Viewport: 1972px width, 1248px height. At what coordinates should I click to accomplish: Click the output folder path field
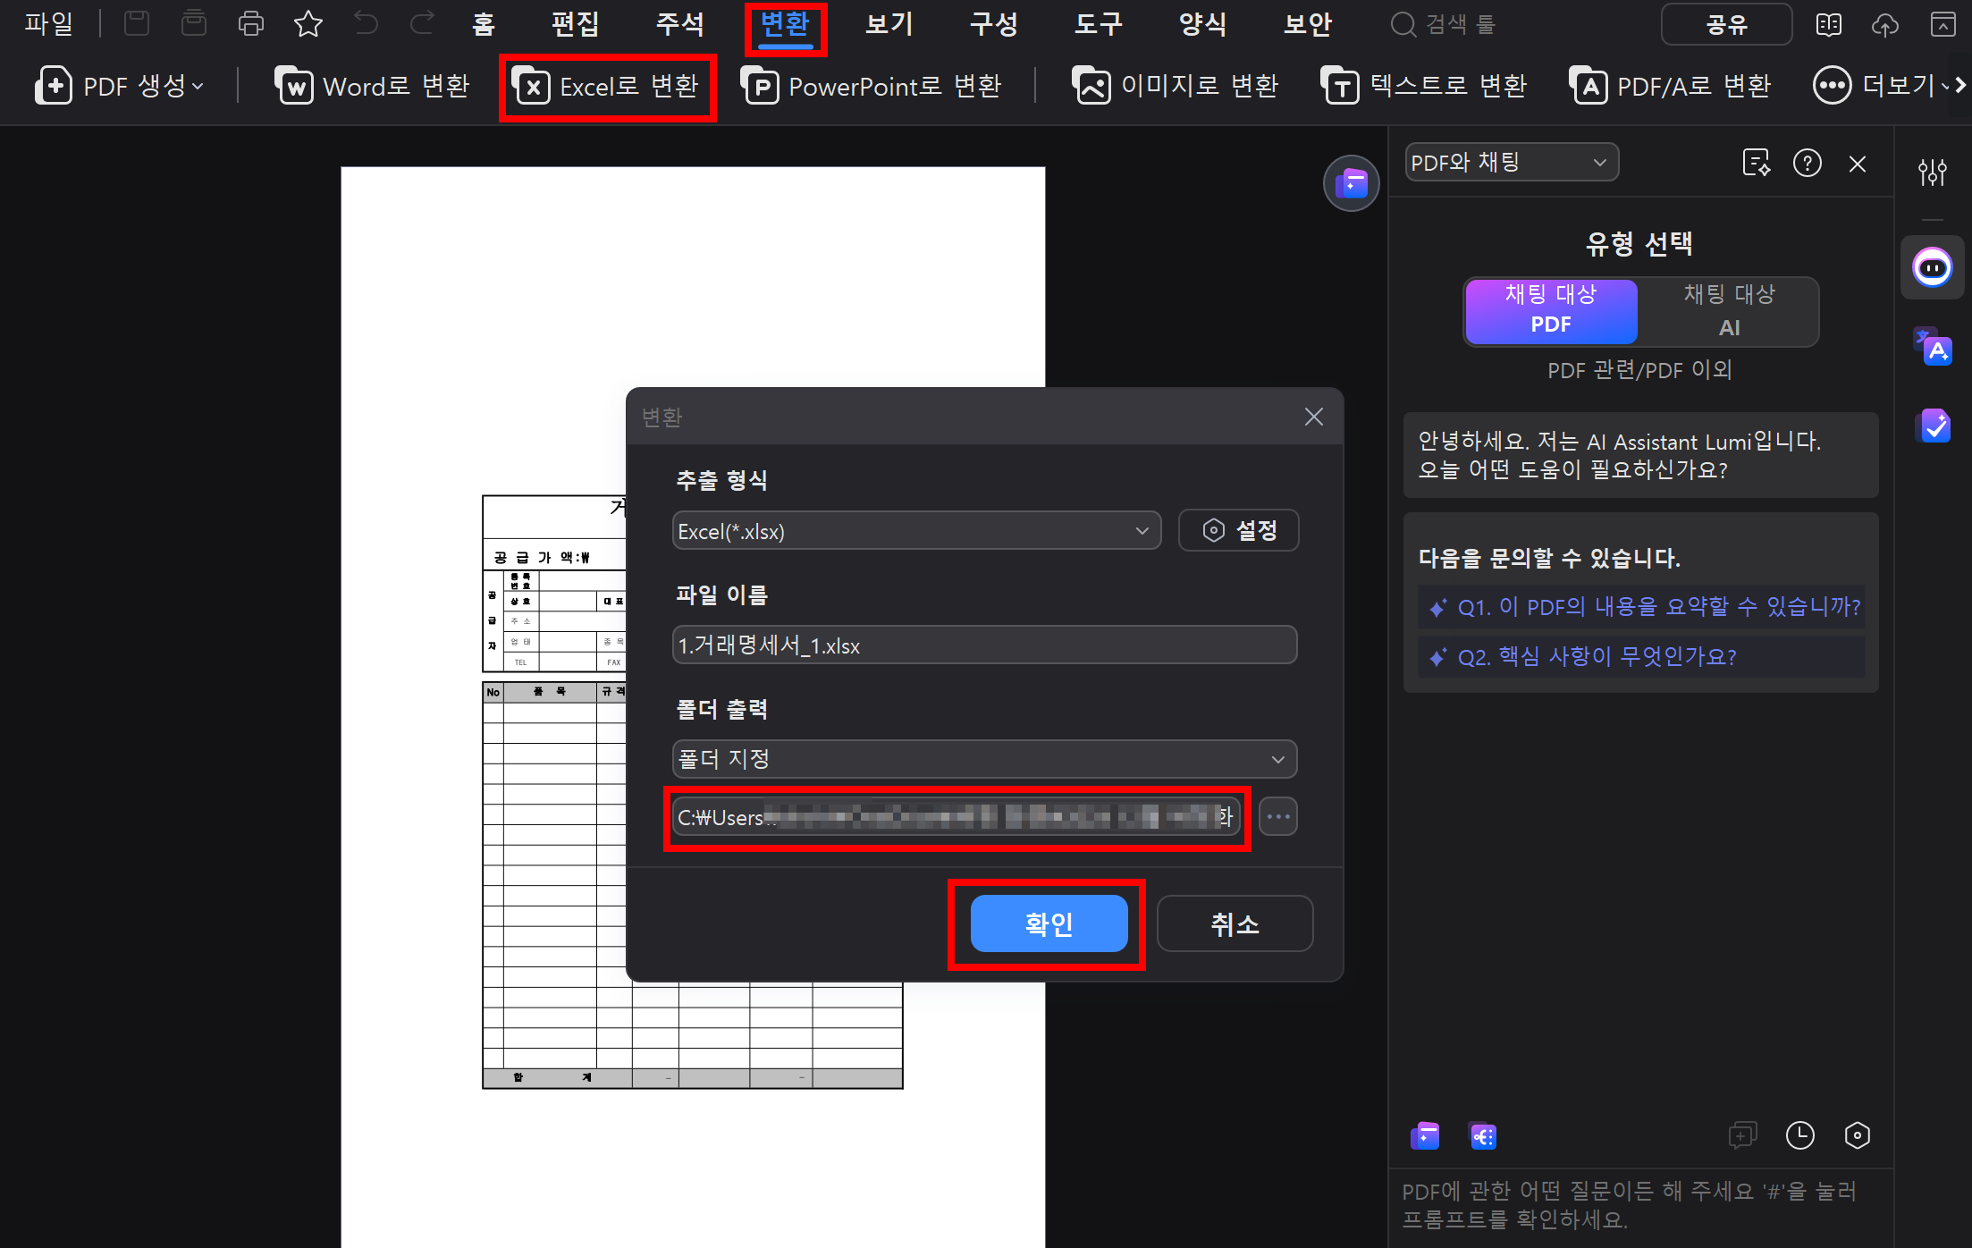tap(956, 816)
